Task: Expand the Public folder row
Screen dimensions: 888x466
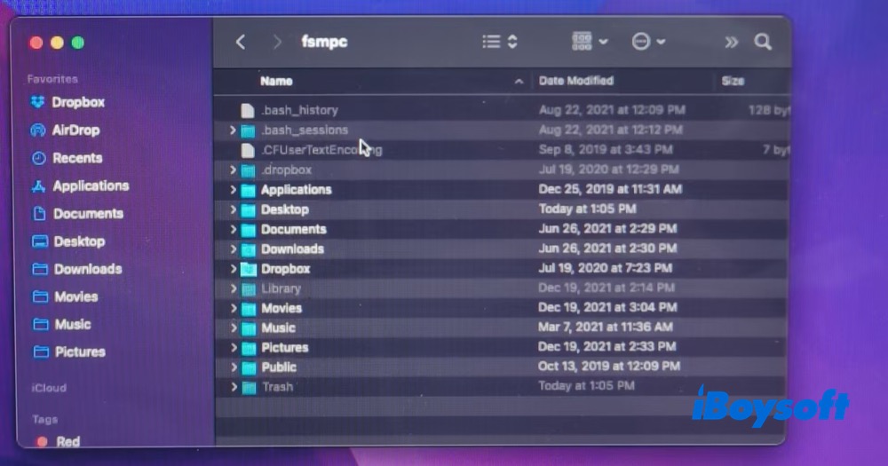Action: click(x=234, y=367)
